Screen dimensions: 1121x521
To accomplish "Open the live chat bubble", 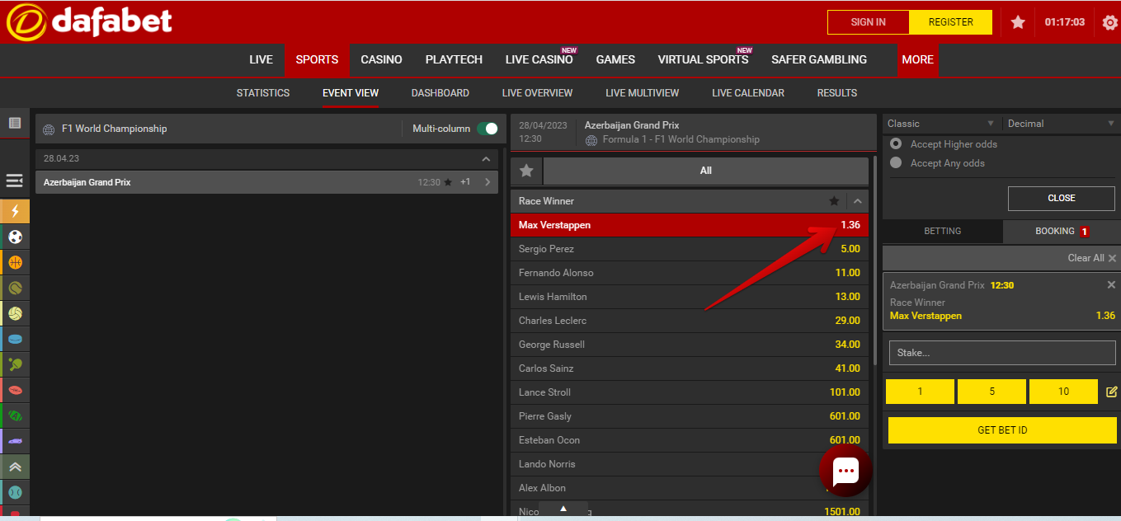I will tap(845, 472).
